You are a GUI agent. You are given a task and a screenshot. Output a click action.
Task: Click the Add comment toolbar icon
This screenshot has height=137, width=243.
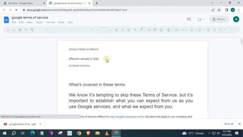pyautogui.click(x=155, y=30)
